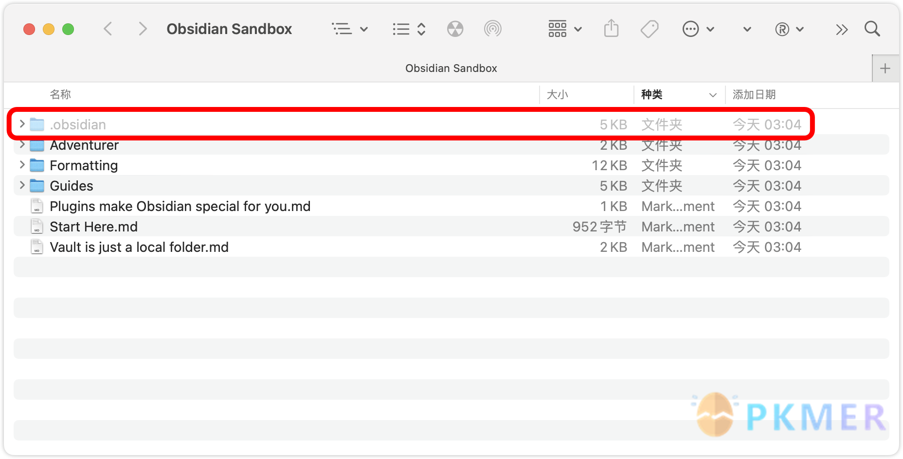Click the circled R toolbar icon

tap(782, 30)
